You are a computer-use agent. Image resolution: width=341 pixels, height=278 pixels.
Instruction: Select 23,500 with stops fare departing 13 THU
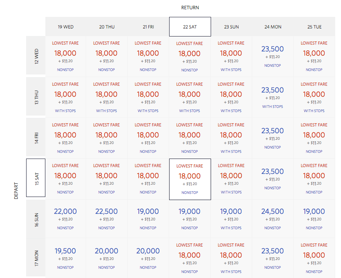point(273,97)
